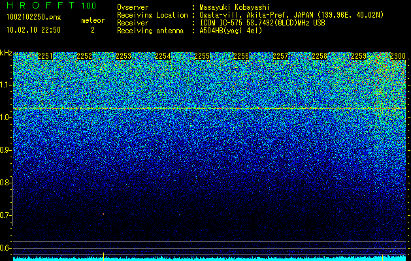This screenshot has height=261, width=411.
Task: Click the 2252 time marker
Action: pos(84,56)
